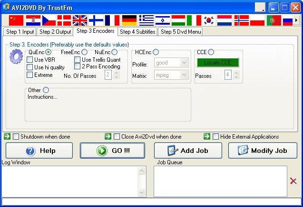Click the gear icon in Encoders panel

[16, 56]
